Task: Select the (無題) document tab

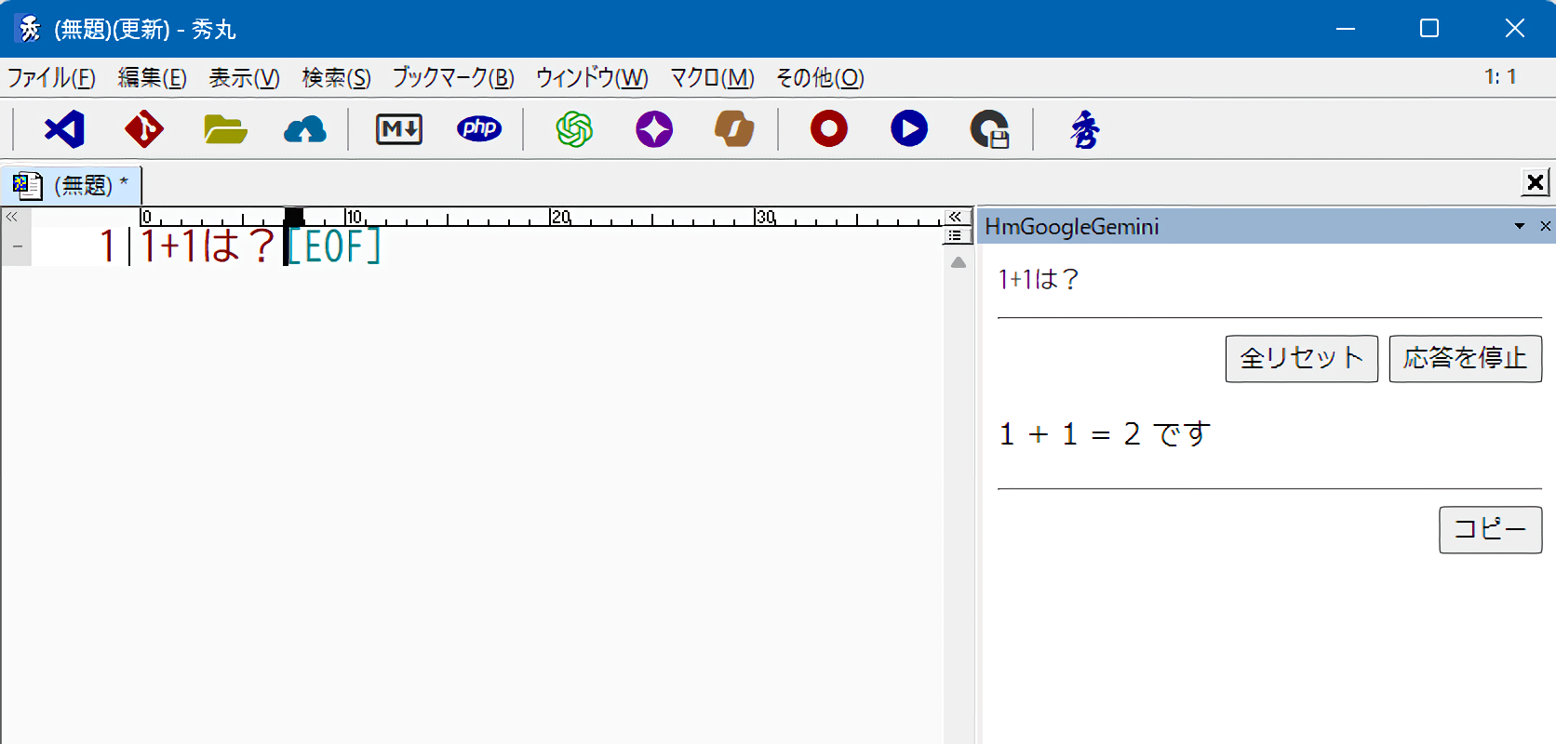Action: pos(72,185)
